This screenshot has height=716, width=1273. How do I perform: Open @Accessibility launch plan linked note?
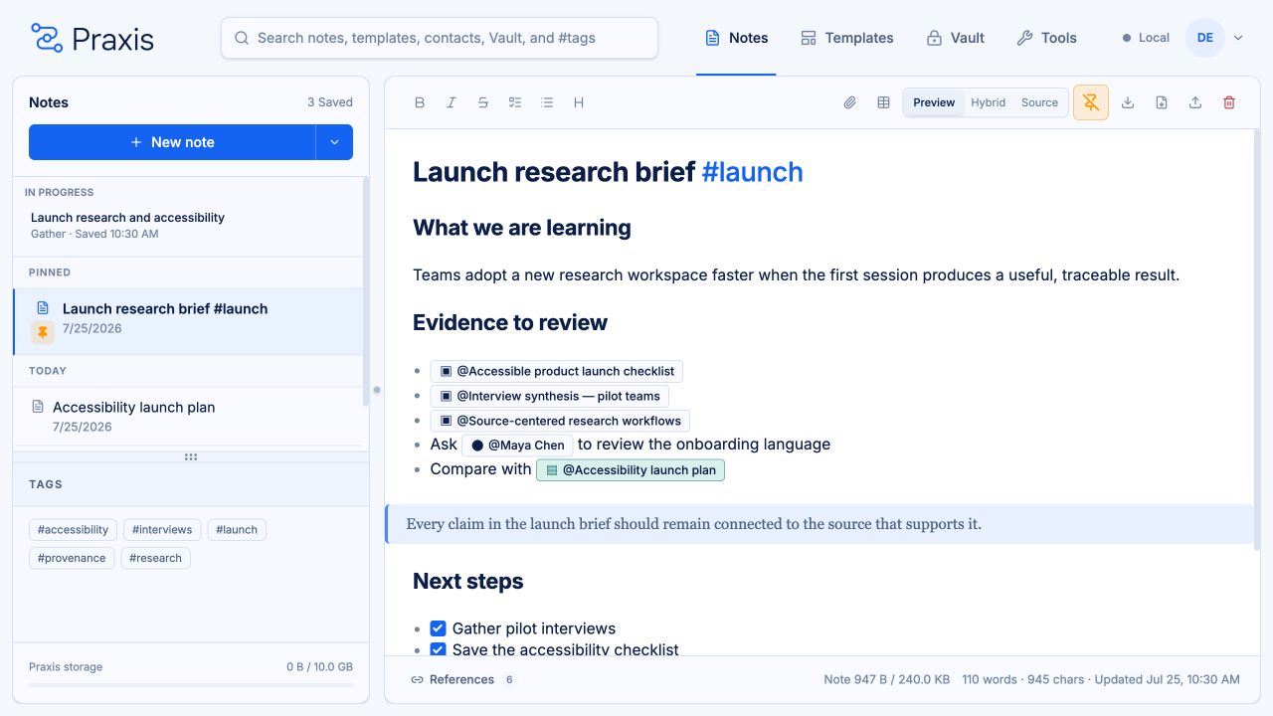coord(631,470)
